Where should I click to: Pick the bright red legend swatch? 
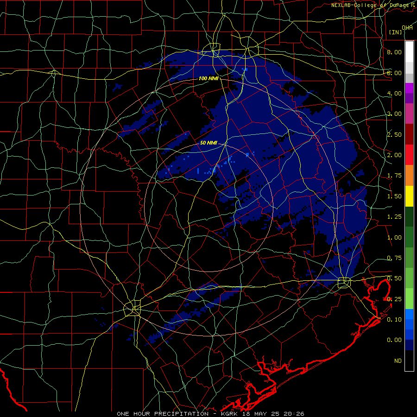[x=409, y=155]
